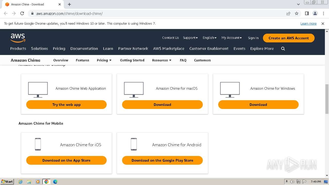
Task: Expand the Pricing dropdown in Chime nav
Action: coord(104,60)
